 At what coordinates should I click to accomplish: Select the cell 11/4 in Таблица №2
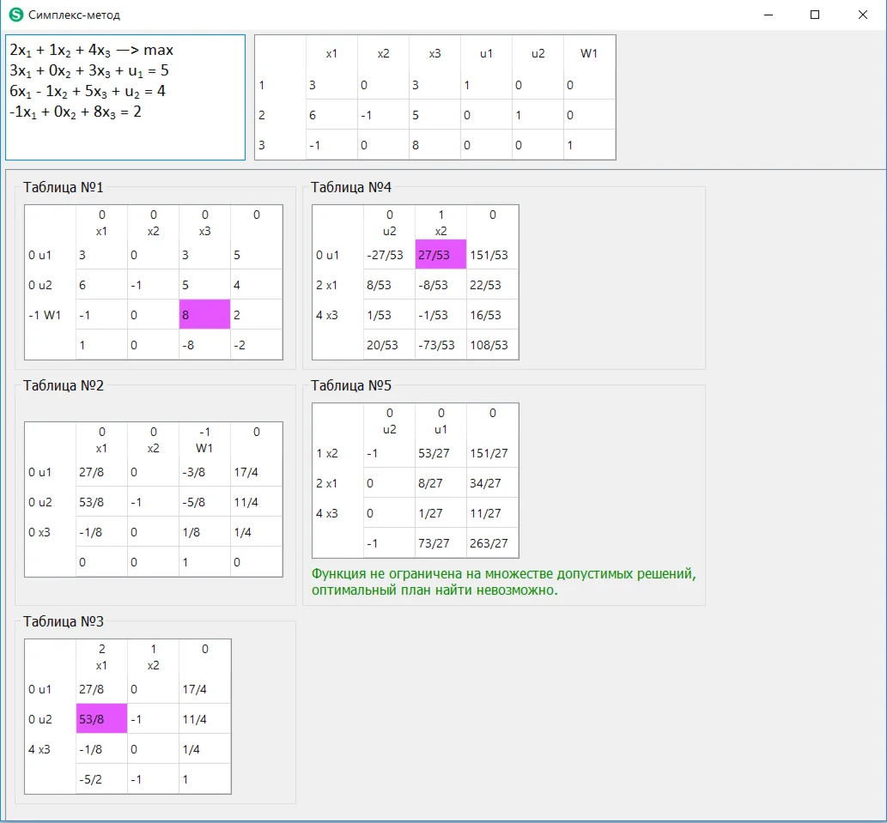point(256,502)
